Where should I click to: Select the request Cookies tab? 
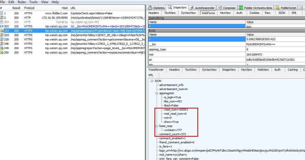(x=255, y=13)
